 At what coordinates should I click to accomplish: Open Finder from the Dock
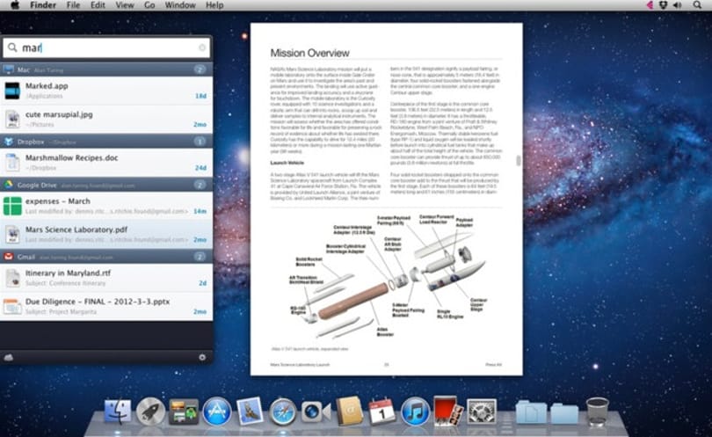pos(117,412)
